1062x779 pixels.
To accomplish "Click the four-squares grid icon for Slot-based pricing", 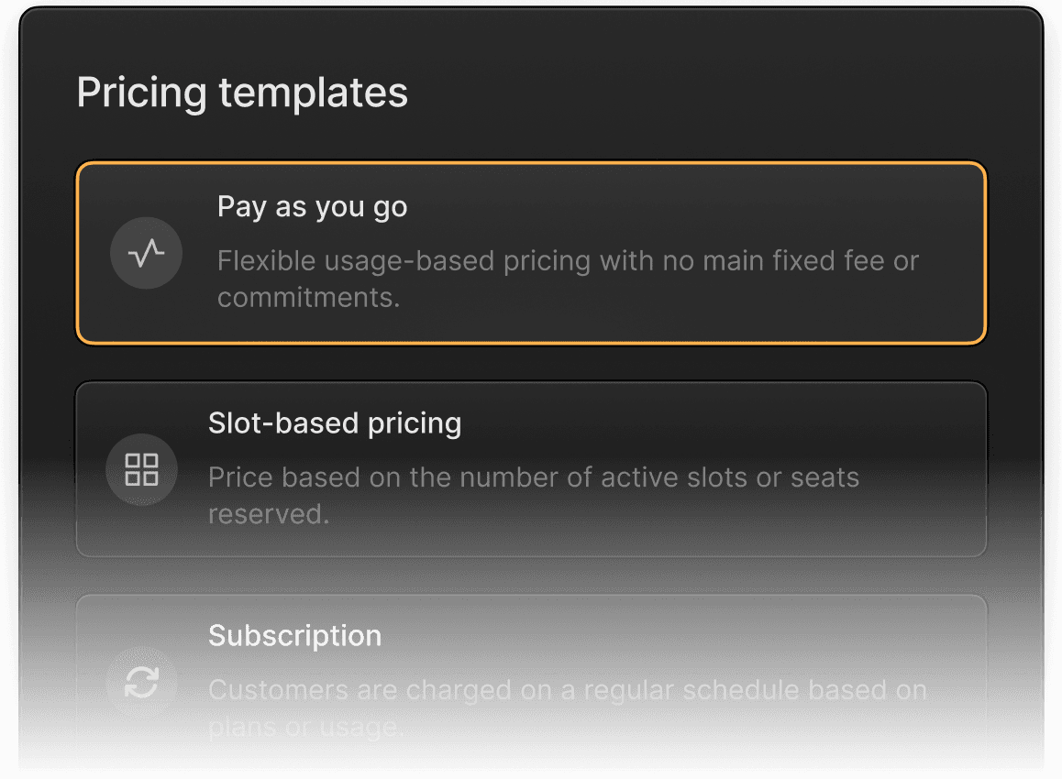I will [x=141, y=469].
